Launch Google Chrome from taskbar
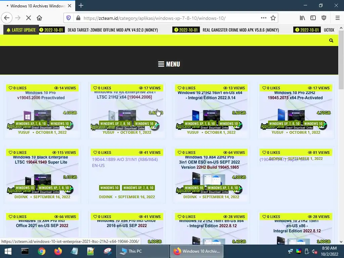344x258 pixels. click(41, 251)
